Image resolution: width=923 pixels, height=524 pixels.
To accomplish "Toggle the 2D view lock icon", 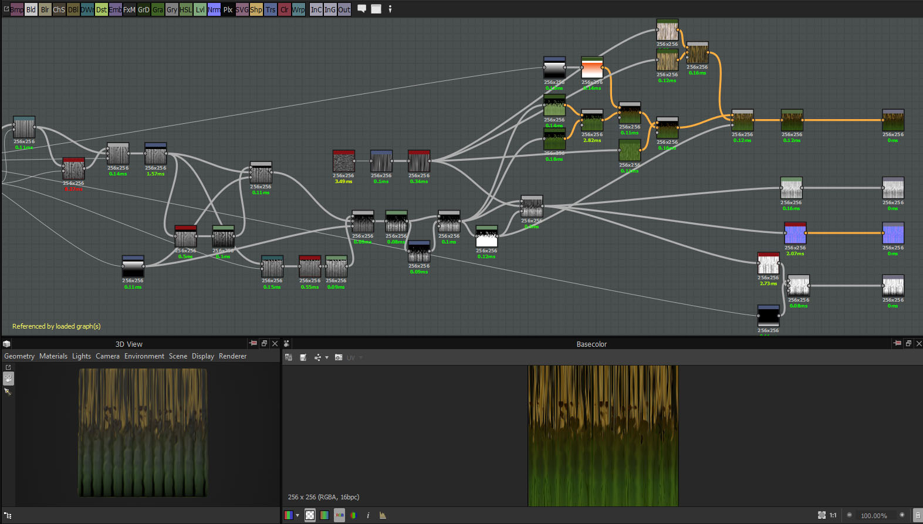I will (x=918, y=515).
